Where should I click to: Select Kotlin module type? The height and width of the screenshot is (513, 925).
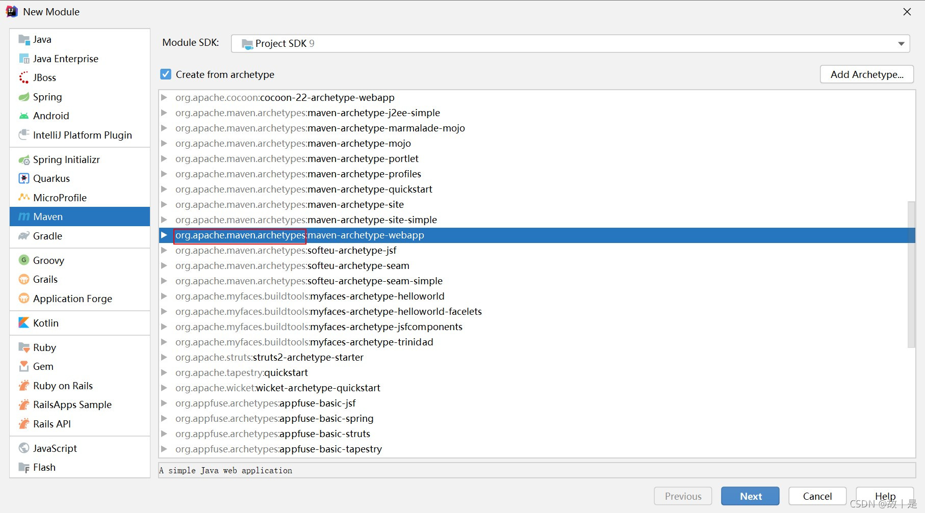[x=80, y=323]
